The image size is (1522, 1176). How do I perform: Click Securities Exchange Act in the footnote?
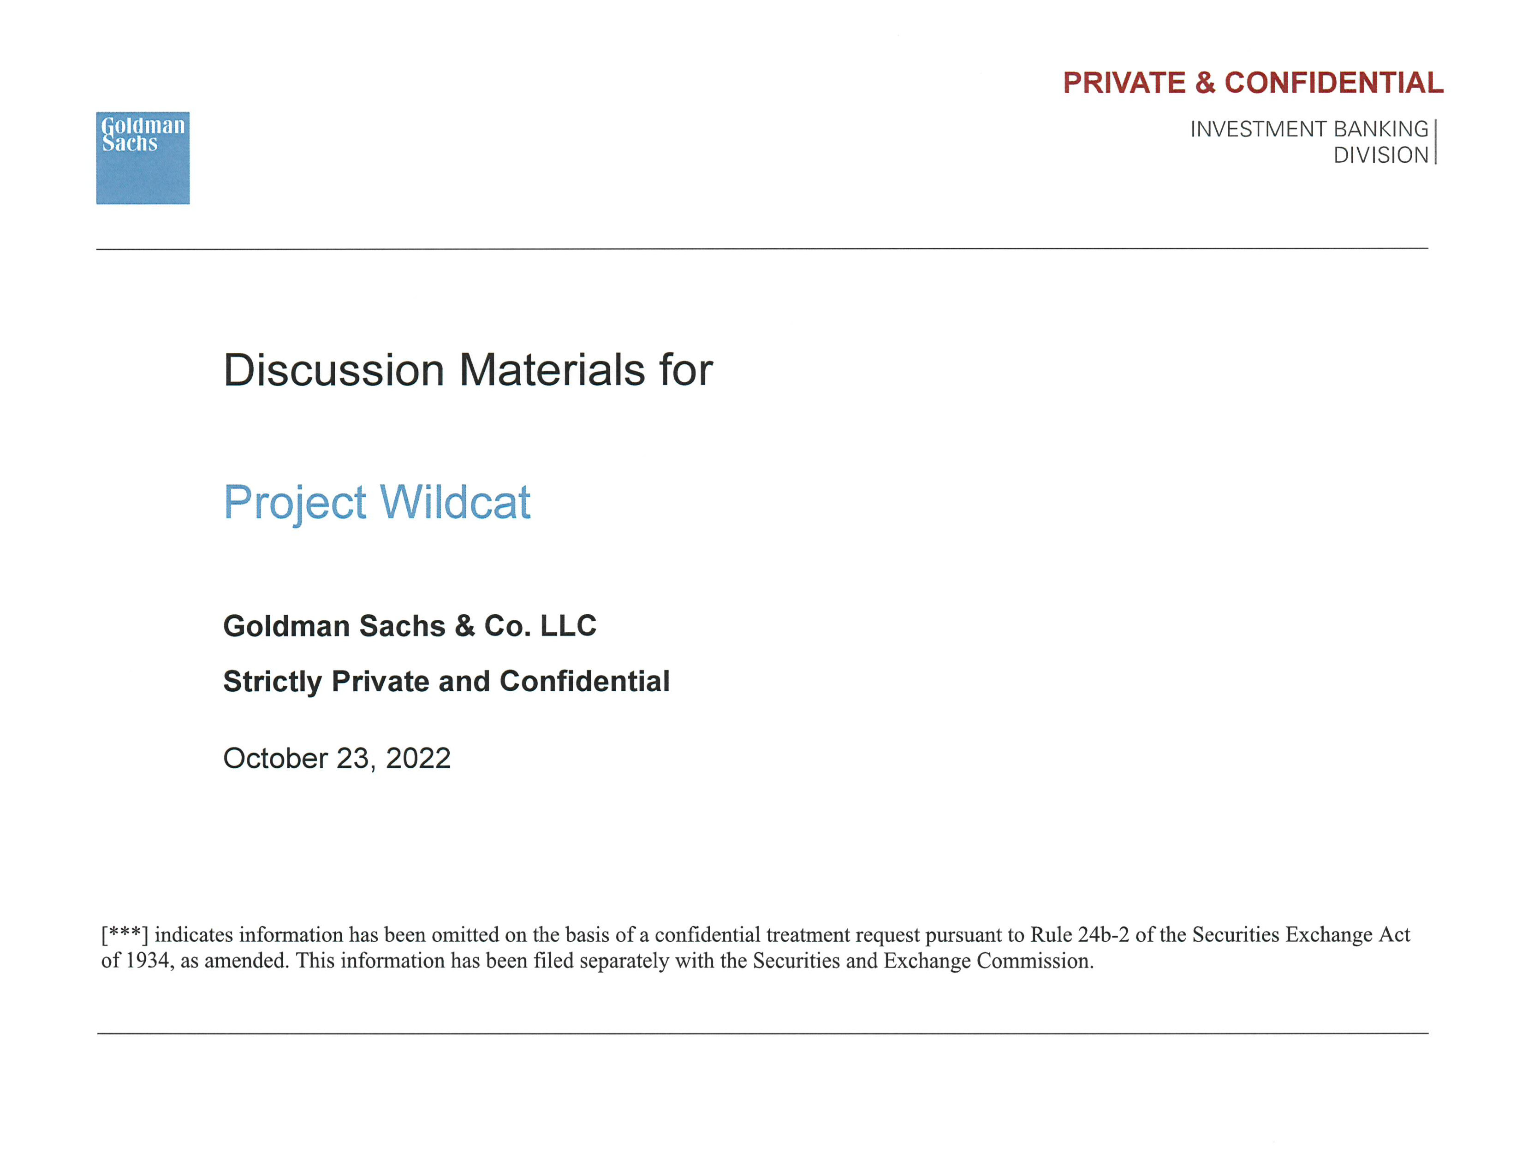pyautogui.click(x=1301, y=934)
